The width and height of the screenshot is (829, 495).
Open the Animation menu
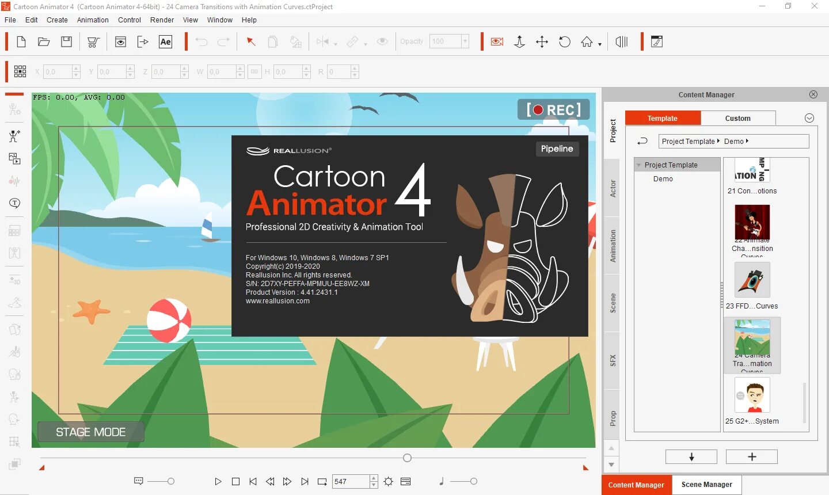[x=93, y=20]
